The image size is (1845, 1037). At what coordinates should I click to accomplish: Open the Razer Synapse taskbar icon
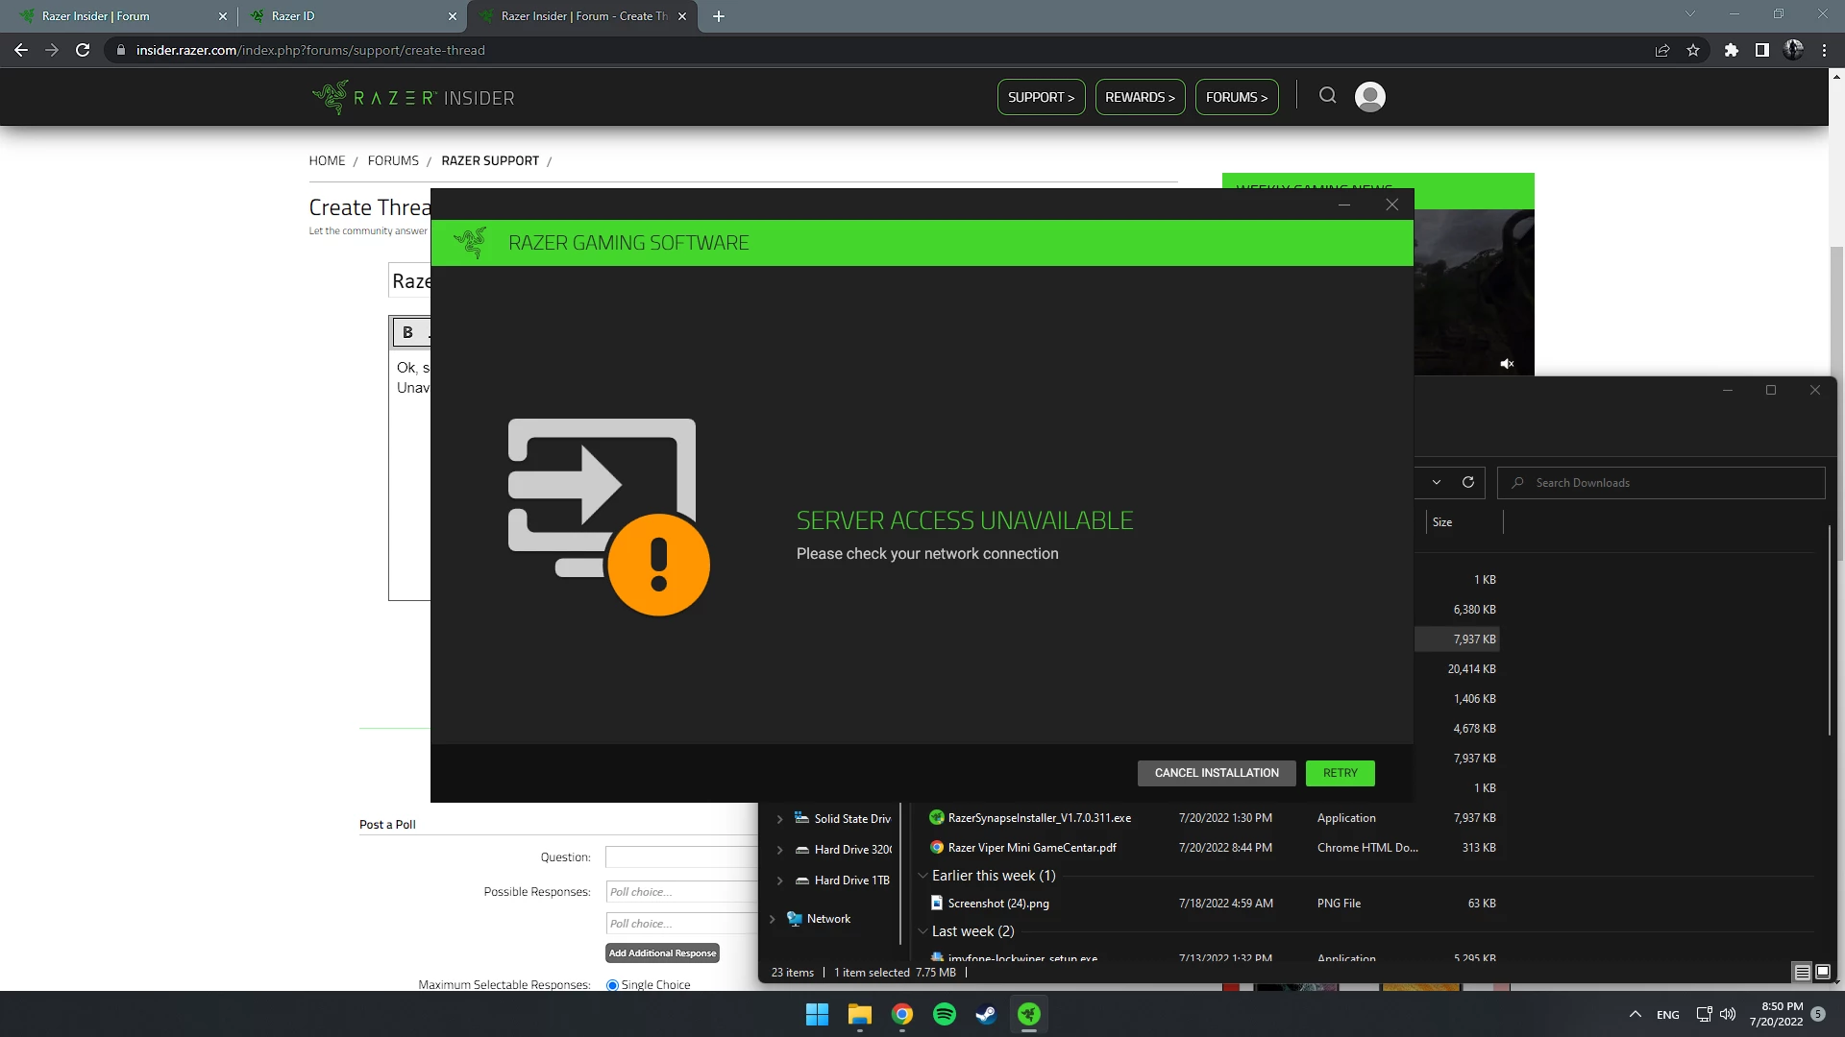tap(1028, 1014)
